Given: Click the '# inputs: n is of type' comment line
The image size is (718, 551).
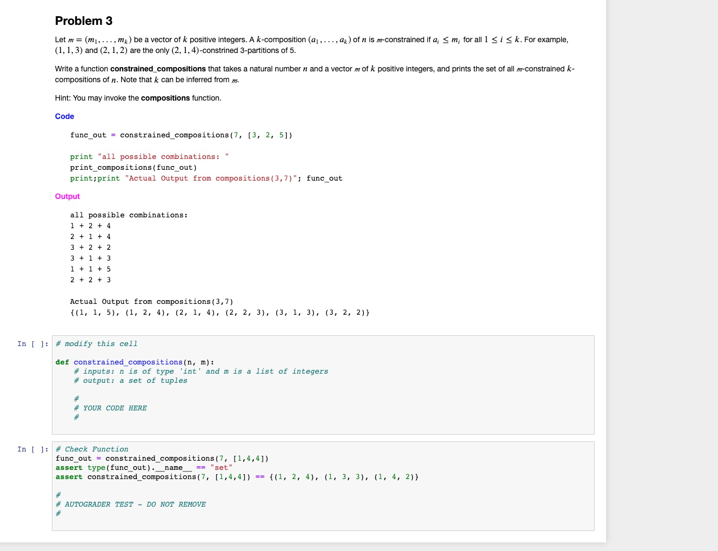Looking at the screenshot, I should tap(201, 371).
